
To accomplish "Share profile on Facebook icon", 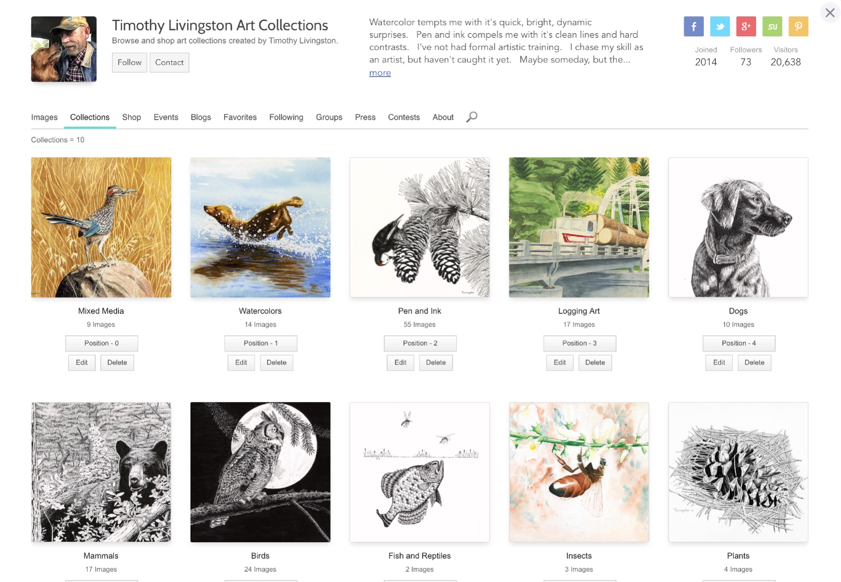I will [x=694, y=27].
